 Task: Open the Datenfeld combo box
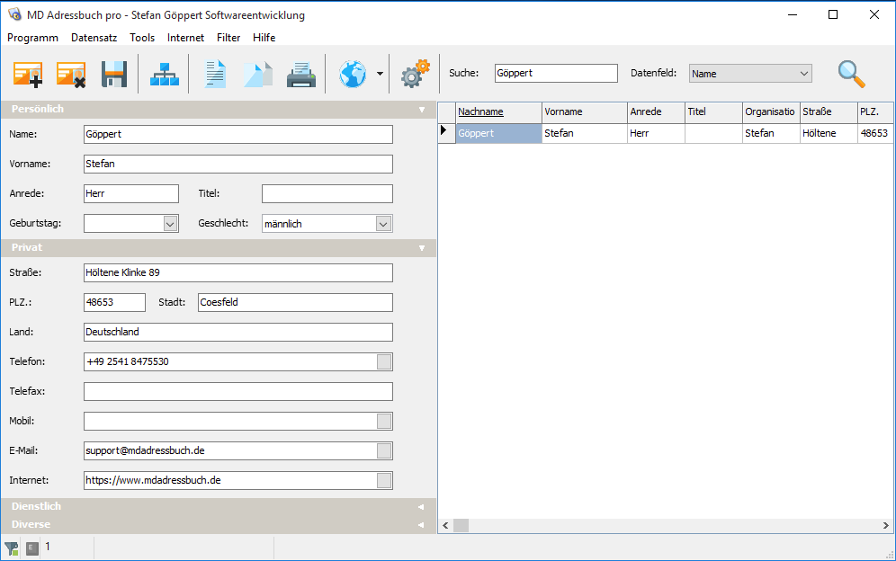[x=750, y=74]
